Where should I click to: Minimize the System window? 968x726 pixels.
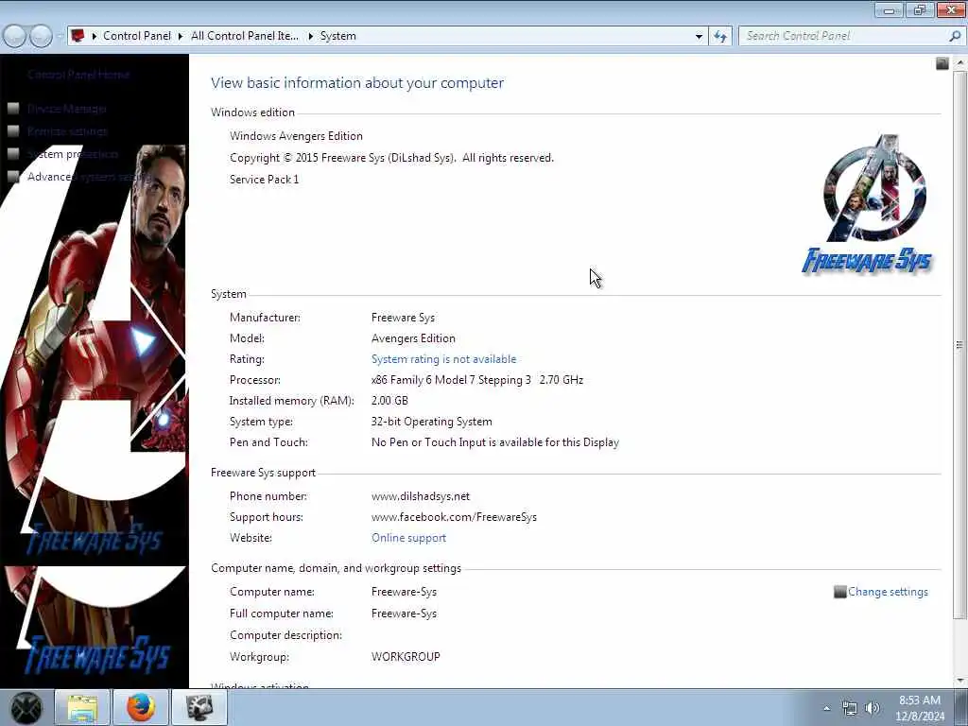click(889, 9)
